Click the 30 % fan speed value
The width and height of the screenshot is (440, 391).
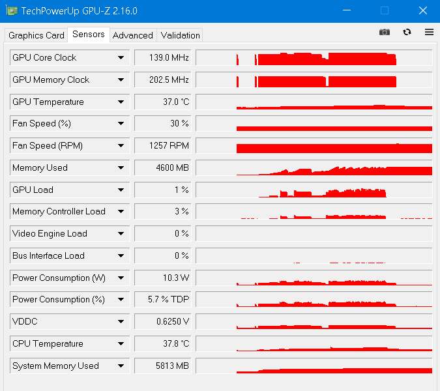tap(163, 123)
